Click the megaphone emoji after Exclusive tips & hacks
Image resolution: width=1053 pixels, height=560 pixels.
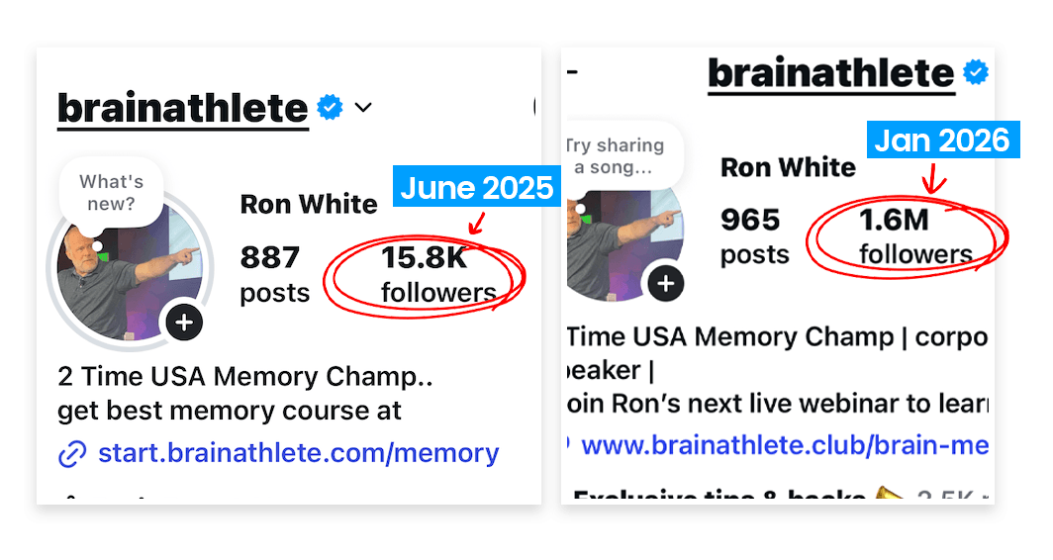(x=889, y=497)
